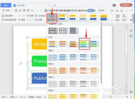Collapse the ribbon with the chevron

(131, 10)
